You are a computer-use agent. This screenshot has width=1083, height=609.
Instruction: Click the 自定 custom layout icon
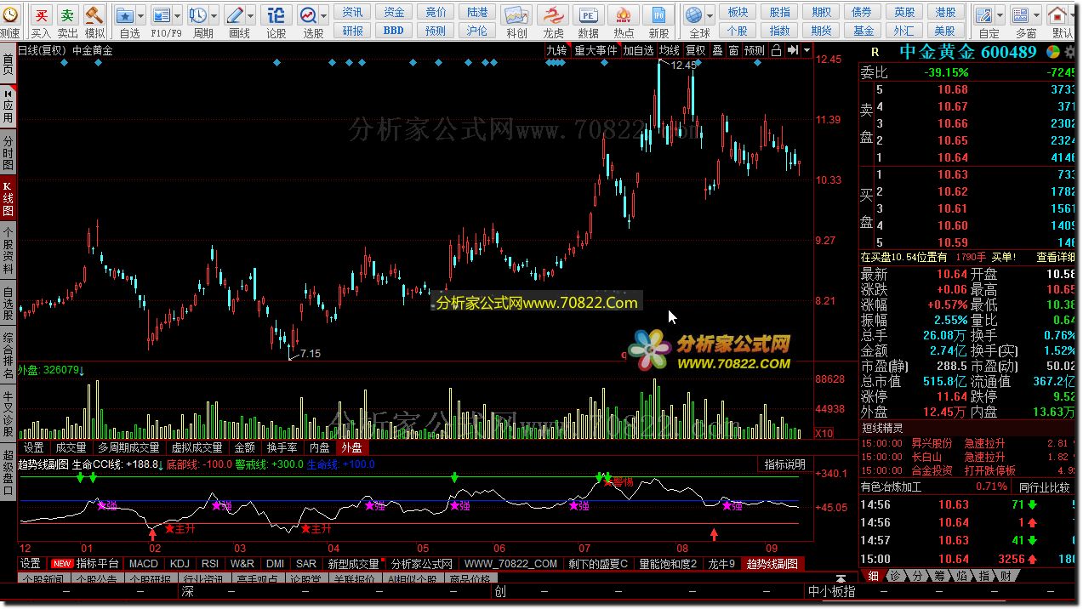983,14
